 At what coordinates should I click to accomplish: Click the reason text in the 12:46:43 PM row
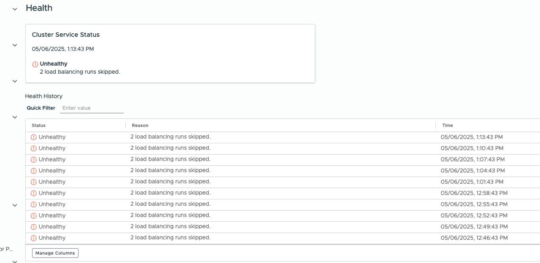coord(170,237)
